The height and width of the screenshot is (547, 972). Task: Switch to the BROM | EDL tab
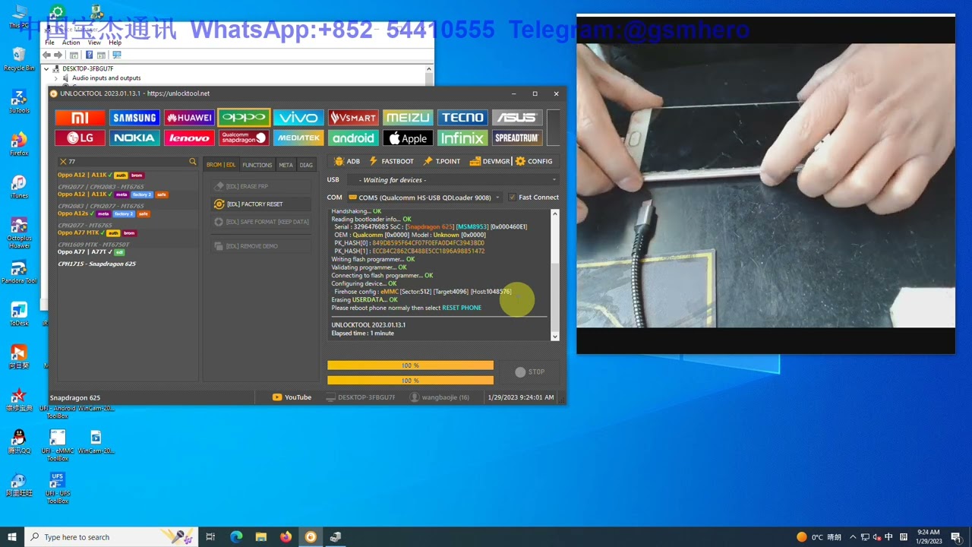click(221, 165)
